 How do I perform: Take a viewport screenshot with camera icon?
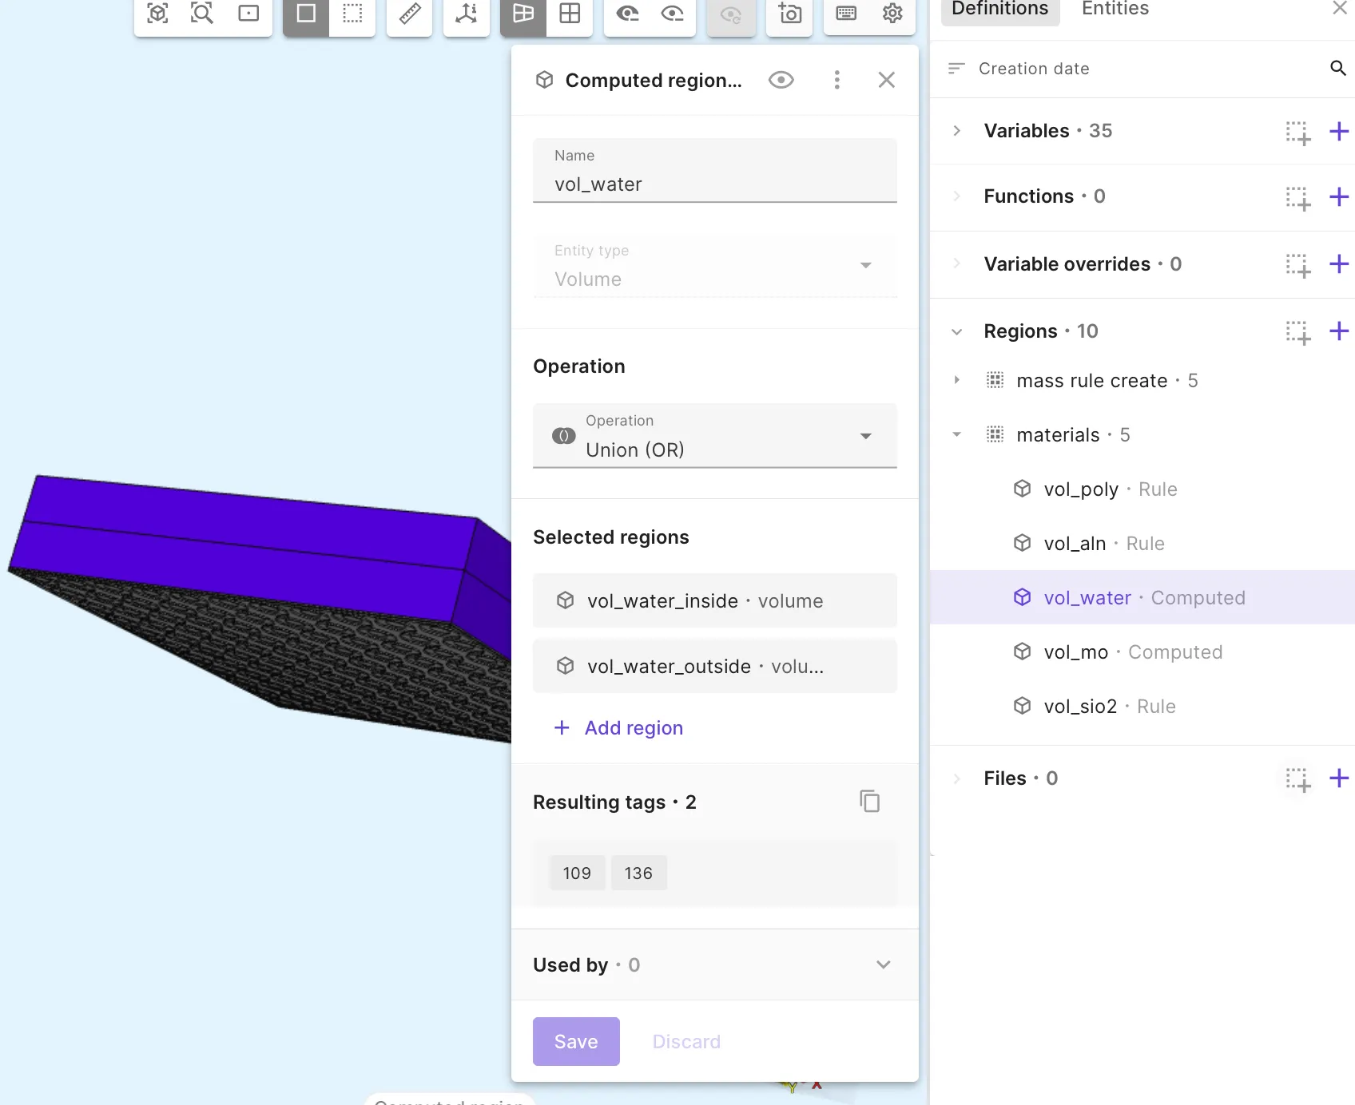tap(789, 14)
